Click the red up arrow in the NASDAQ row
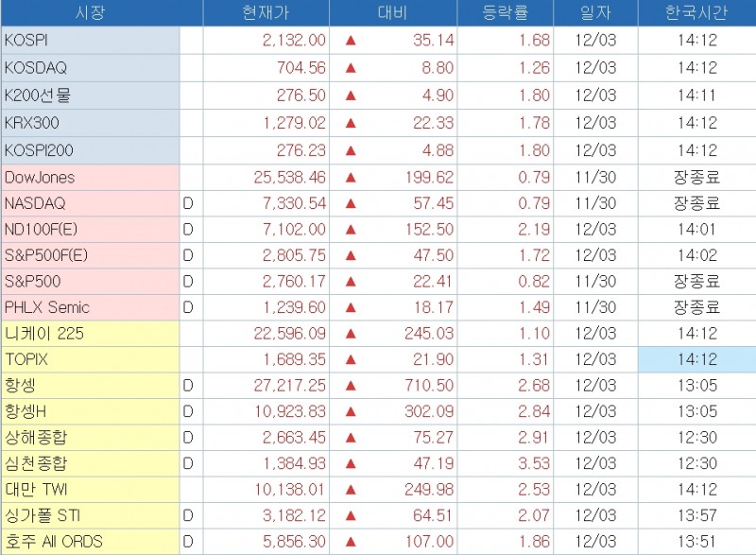The image size is (756, 555). (351, 204)
